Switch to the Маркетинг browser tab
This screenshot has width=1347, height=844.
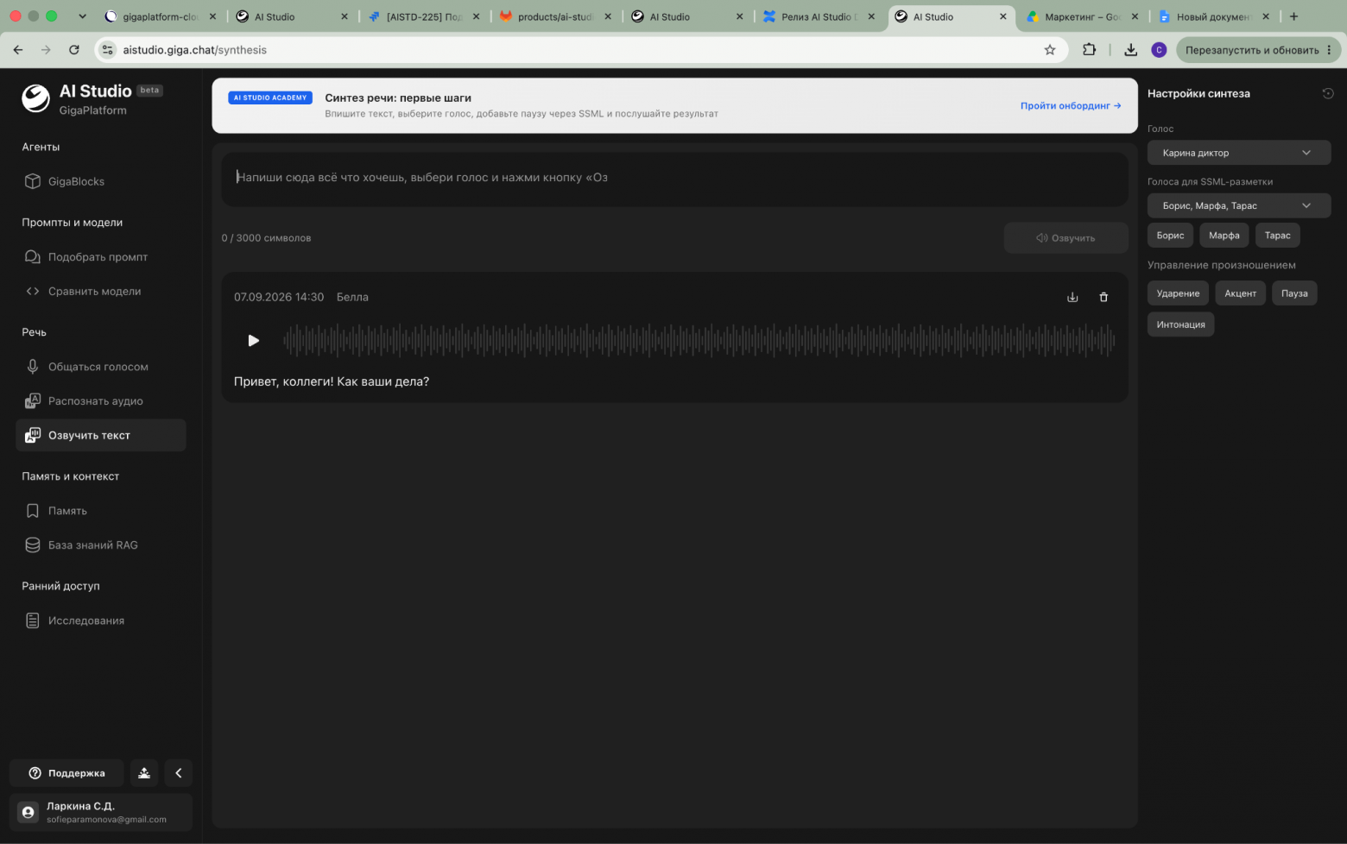point(1082,16)
